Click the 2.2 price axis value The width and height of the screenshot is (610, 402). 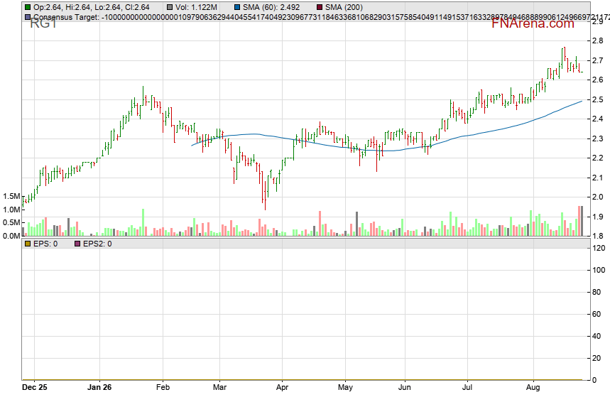coord(597,158)
